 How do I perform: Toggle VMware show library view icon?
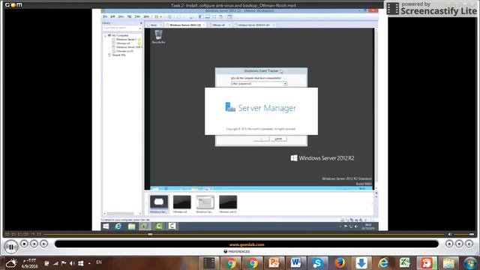click(200, 16)
